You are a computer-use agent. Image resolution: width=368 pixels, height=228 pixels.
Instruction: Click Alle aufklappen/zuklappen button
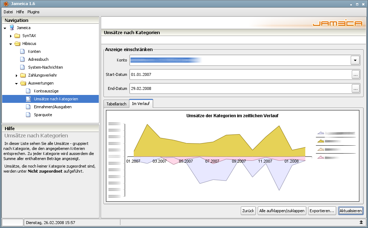pyautogui.click(x=282, y=211)
